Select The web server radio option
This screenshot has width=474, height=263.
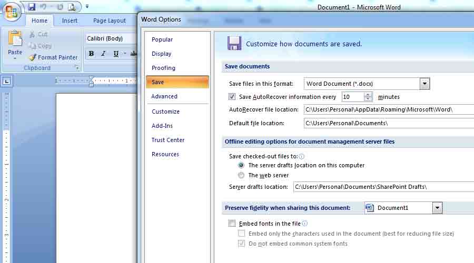(241, 175)
